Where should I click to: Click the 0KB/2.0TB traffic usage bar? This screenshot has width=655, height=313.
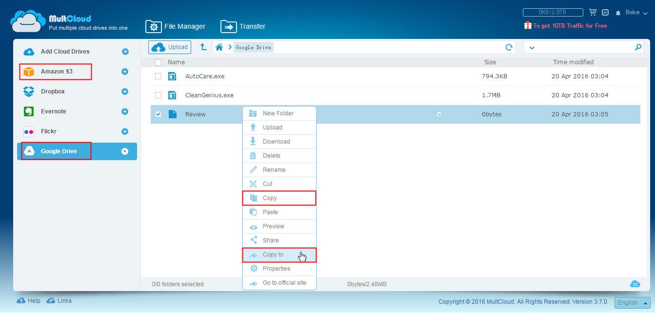553,12
